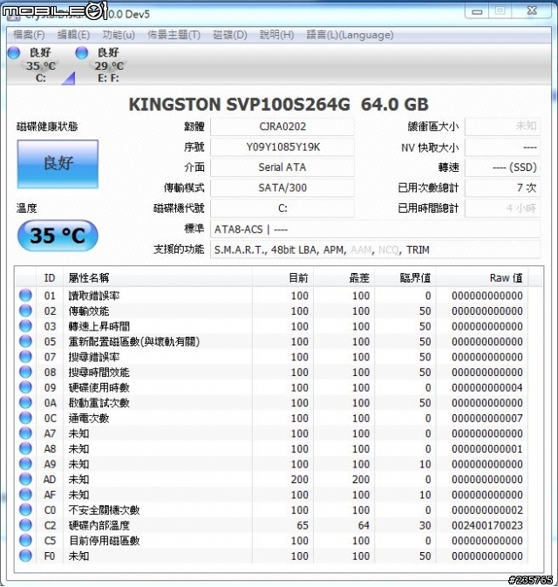
Task: Click status icon for attribute A8
Action: pyautogui.click(x=25, y=448)
